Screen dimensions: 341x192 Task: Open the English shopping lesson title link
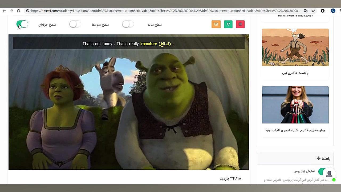coord(295,130)
